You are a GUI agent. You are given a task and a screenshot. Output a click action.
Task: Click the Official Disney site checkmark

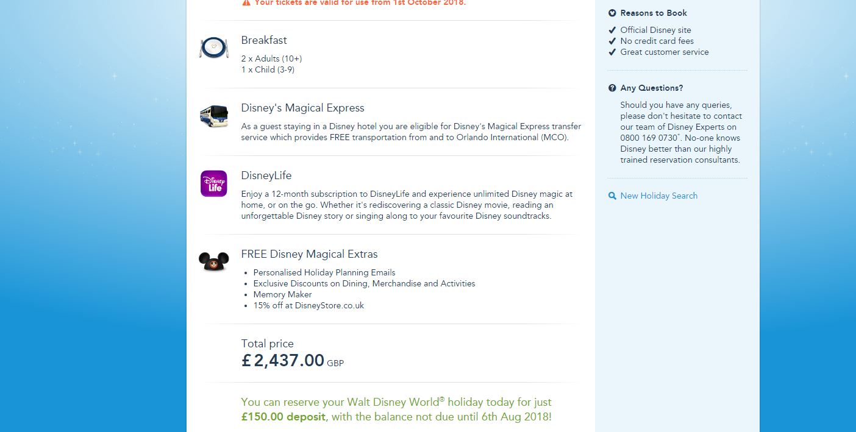click(612, 30)
